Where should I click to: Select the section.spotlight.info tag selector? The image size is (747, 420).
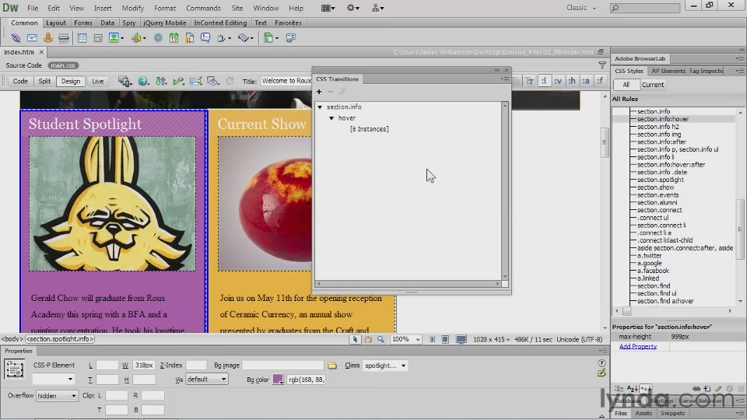coord(60,339)
